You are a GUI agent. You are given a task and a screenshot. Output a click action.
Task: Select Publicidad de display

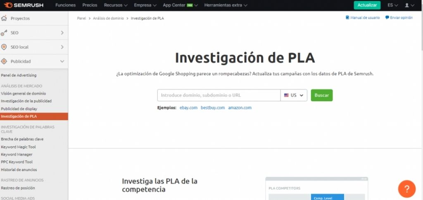(19, 109)
